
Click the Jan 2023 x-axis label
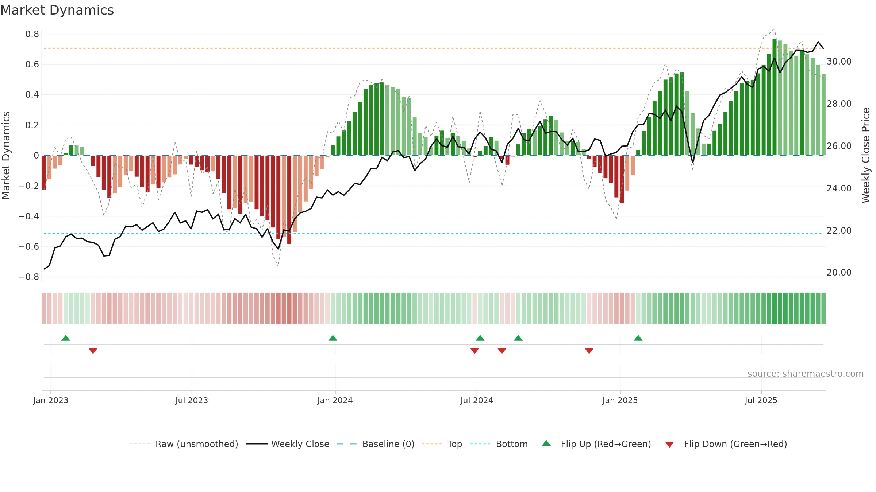(x=51, y=400)
